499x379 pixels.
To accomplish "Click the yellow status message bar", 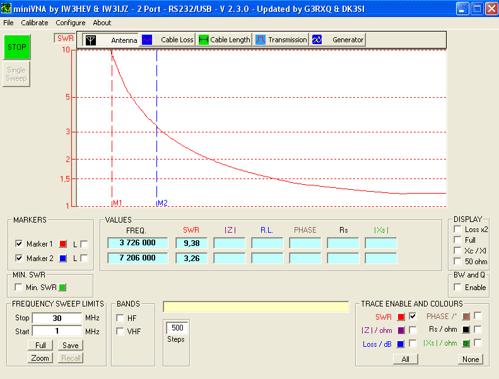I will (x=256, y=306).
